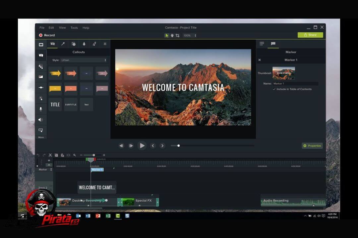
Task: Open the canvas zoom 100% dropdown
Action: (190, 35)
